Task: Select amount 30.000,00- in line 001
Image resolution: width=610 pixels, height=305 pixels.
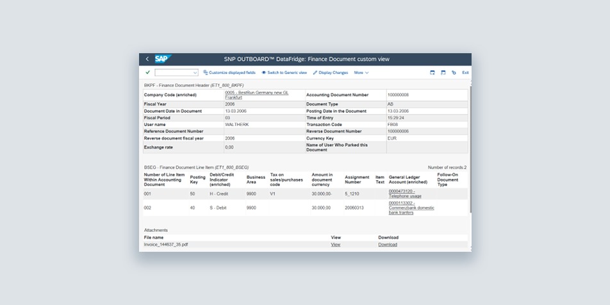Action: [x=322, y=194]
